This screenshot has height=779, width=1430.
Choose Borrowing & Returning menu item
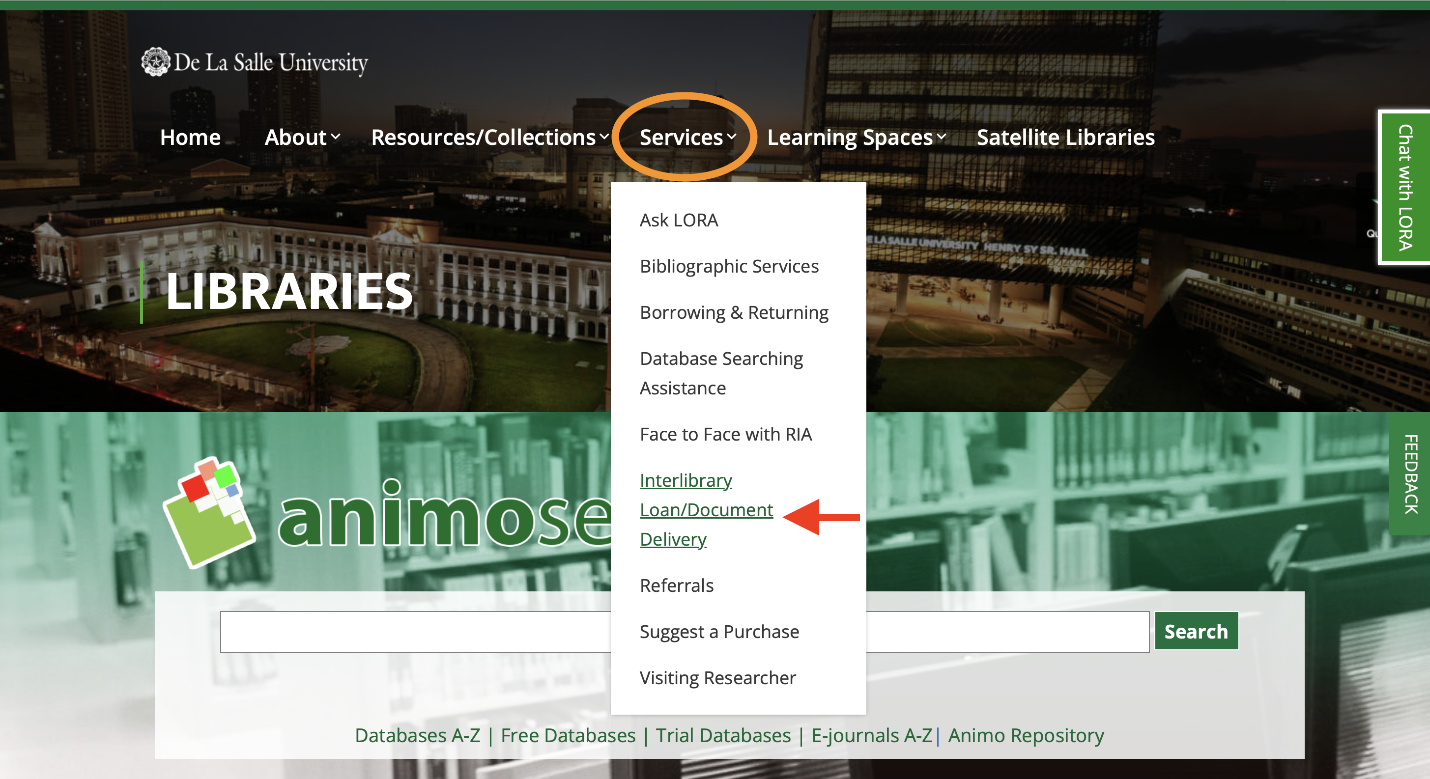click(734, 312)
